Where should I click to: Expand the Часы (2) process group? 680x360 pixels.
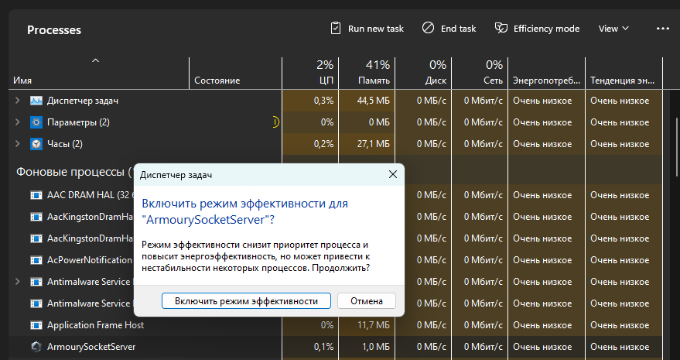click(17, 144)
